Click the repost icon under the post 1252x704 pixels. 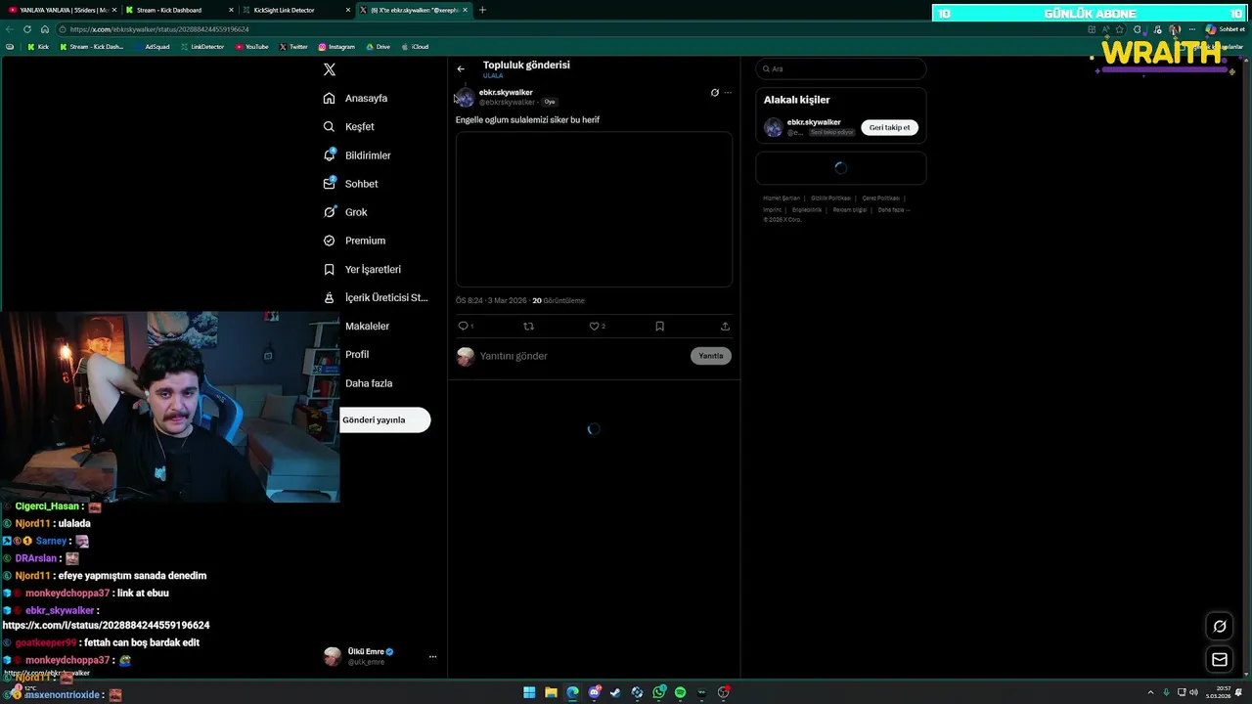[529, 326]
